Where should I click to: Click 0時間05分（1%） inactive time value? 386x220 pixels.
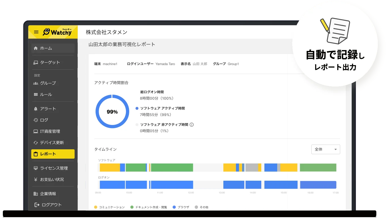coord(154,131)
